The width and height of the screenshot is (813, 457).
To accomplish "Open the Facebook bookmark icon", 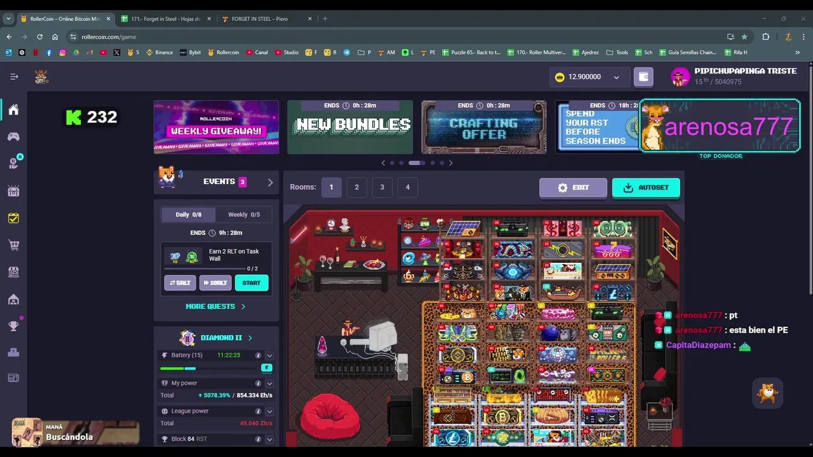I will [x=49, y=52].
